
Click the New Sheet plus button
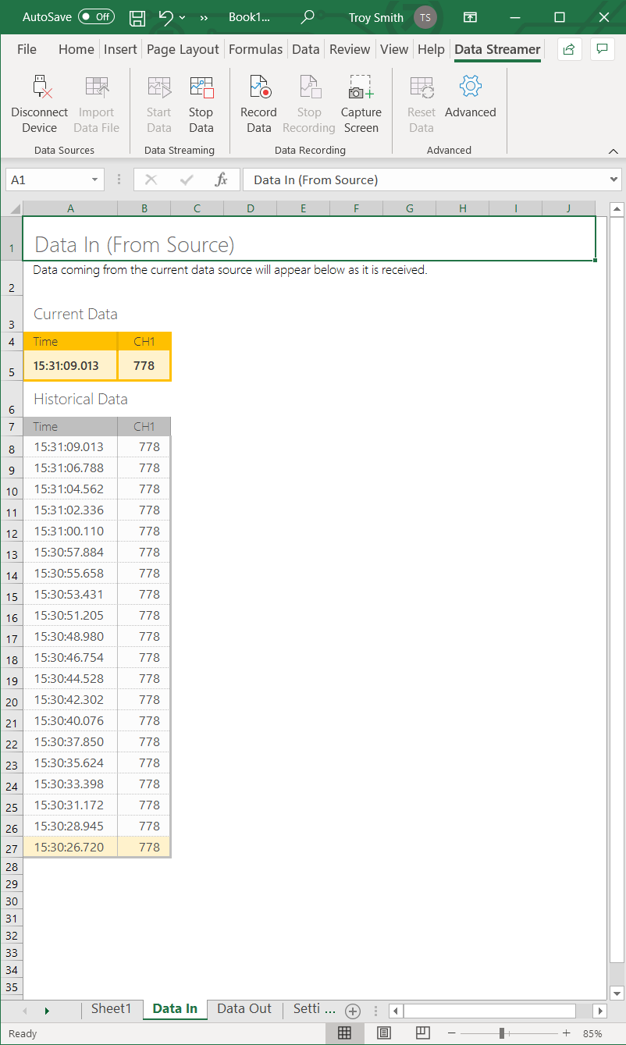(353, 1011)
